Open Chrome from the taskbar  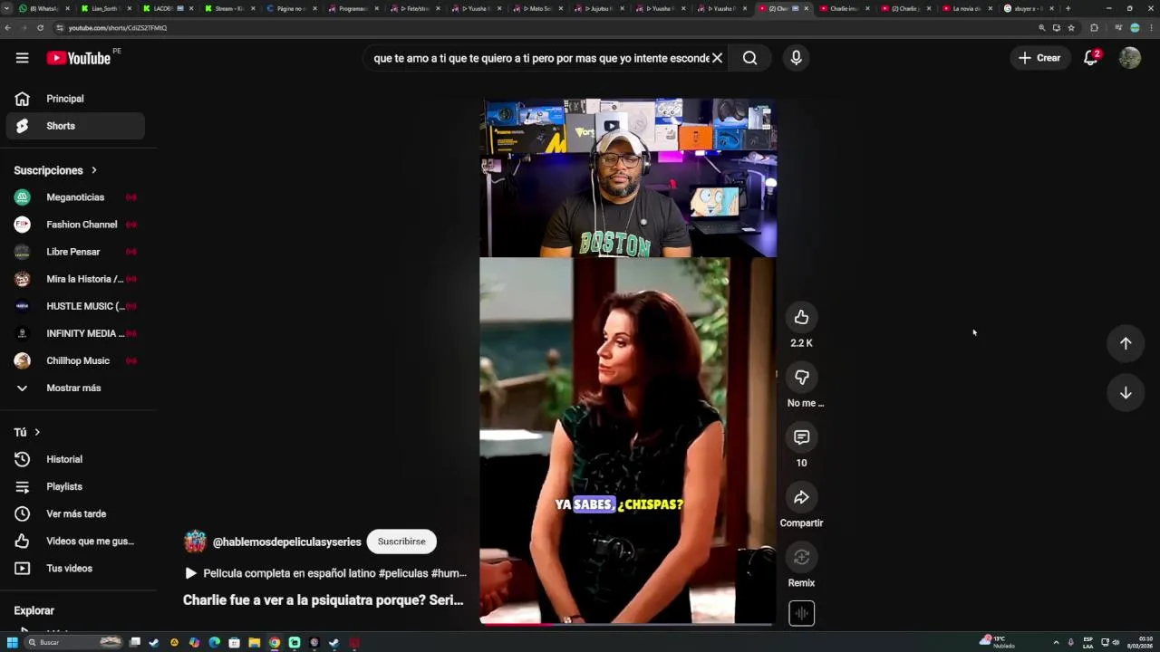[275, 643]
